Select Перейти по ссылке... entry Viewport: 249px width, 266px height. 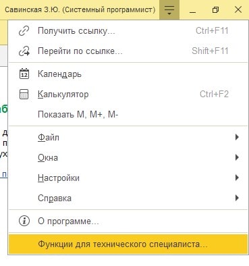[x=128, y=51]
